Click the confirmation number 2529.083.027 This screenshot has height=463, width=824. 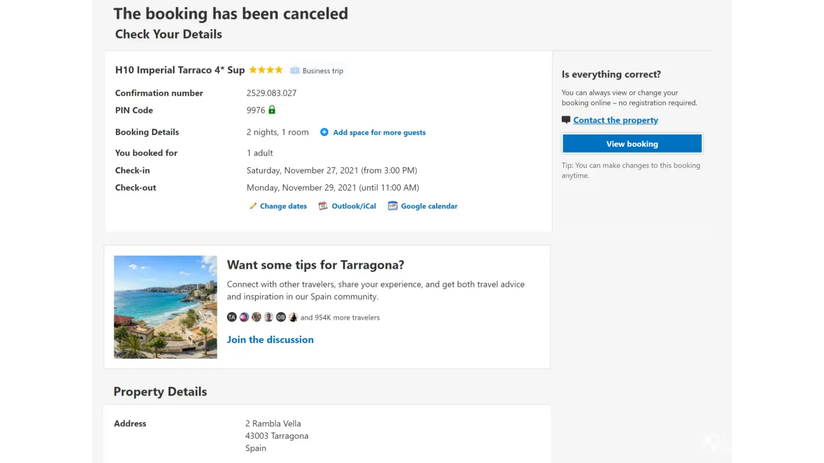click(x=272, y=93)
